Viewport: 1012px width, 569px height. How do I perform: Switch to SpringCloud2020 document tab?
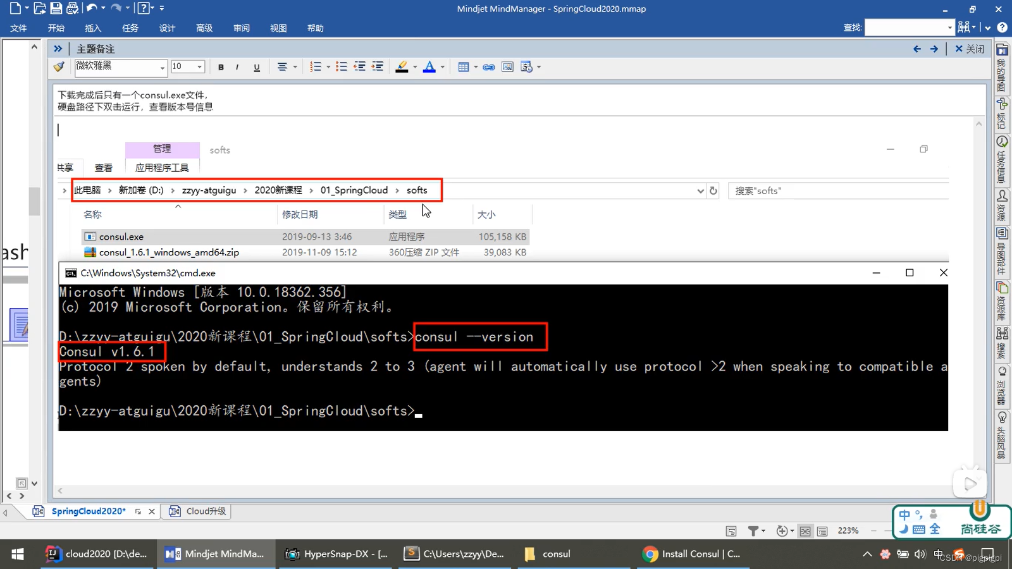point(89,511)
